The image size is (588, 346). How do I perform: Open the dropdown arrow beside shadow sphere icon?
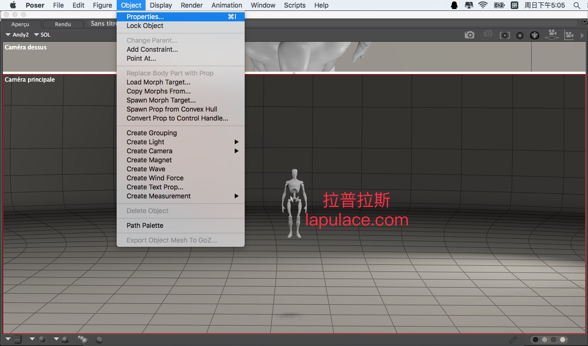point(56,339)
